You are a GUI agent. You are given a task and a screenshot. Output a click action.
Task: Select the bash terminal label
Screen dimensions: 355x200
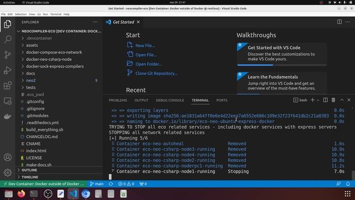coord(300,100)
